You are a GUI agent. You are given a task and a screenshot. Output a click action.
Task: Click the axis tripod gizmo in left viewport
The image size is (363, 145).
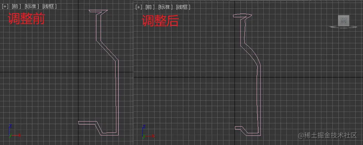click(x=14, y=131)
